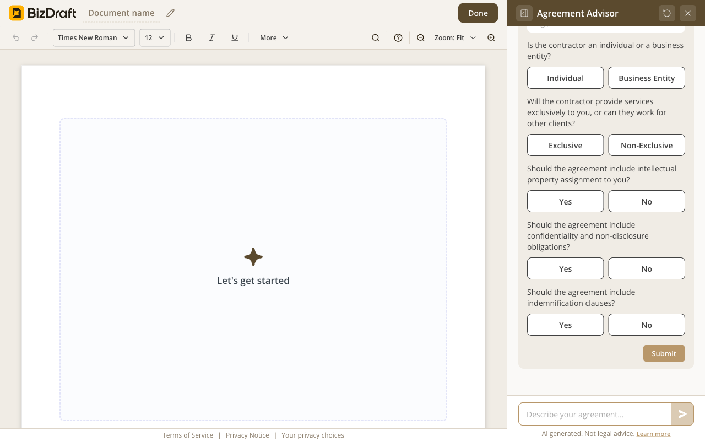Collapse the Agreement Advisor panel icon
The image size is (705, 441).
point(524,13)
